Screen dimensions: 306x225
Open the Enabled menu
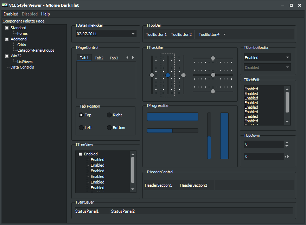coord(11,14)
